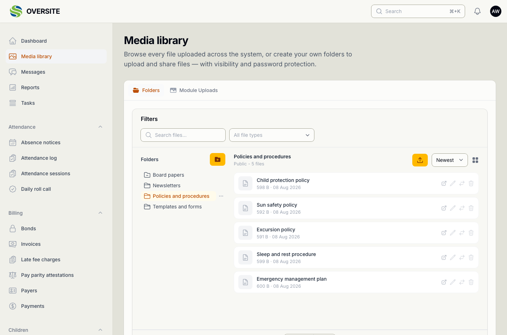The image size is (507, 335).
Task: Open Reports in sidebar
Action: pyautogui.click(x=56, y=87)
